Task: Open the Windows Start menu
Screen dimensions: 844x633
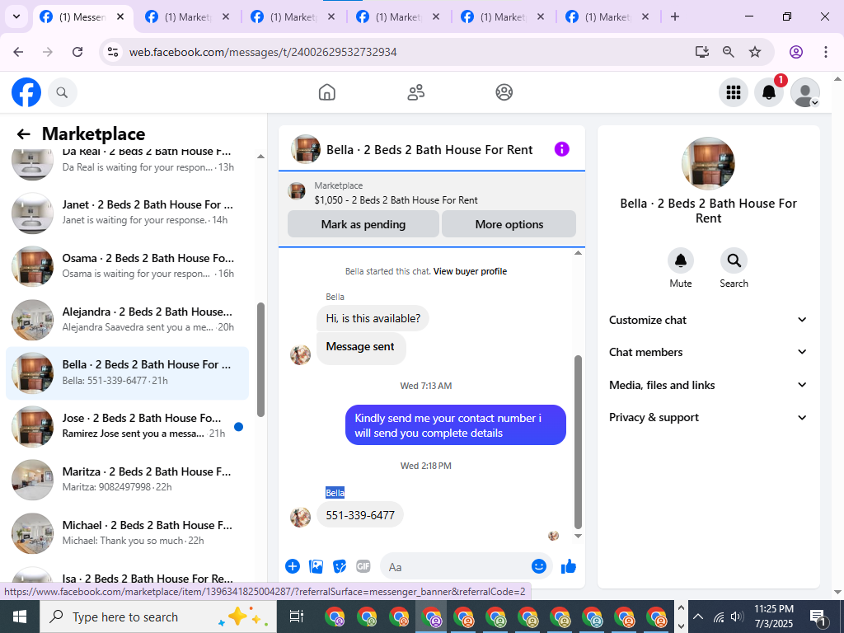Action: point(20,617)
